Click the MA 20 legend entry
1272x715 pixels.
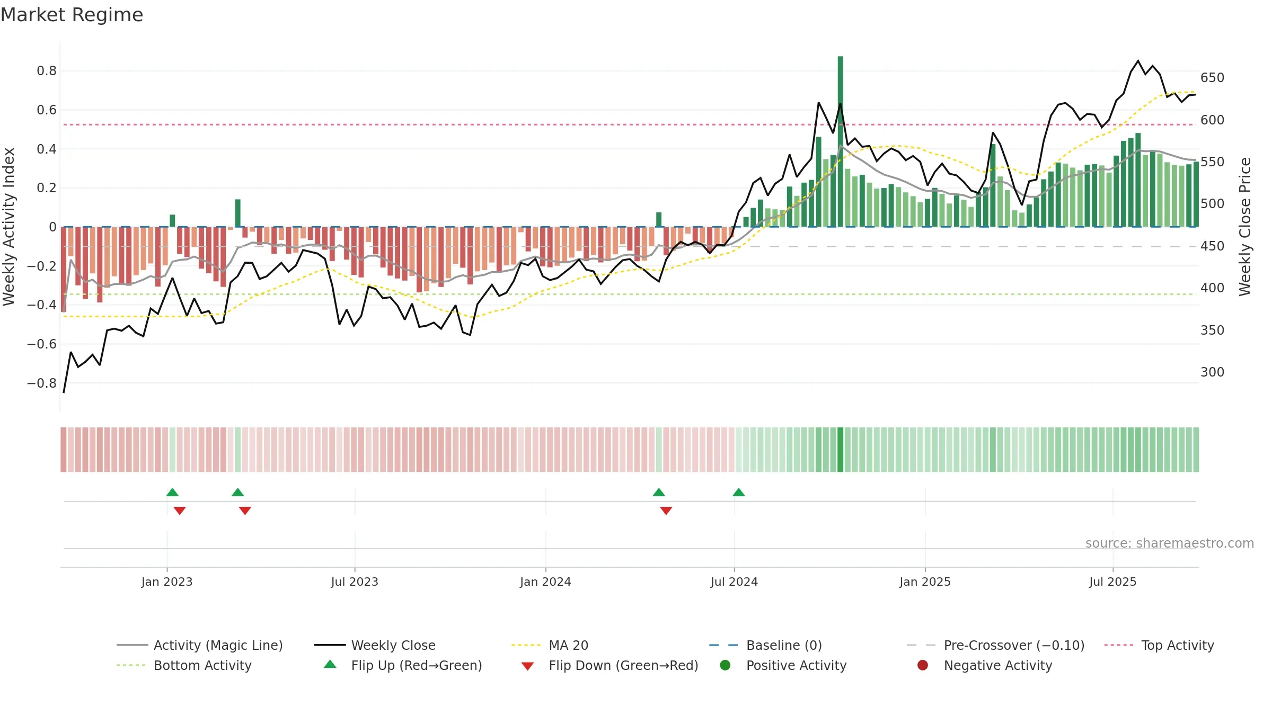coord(550,645)
